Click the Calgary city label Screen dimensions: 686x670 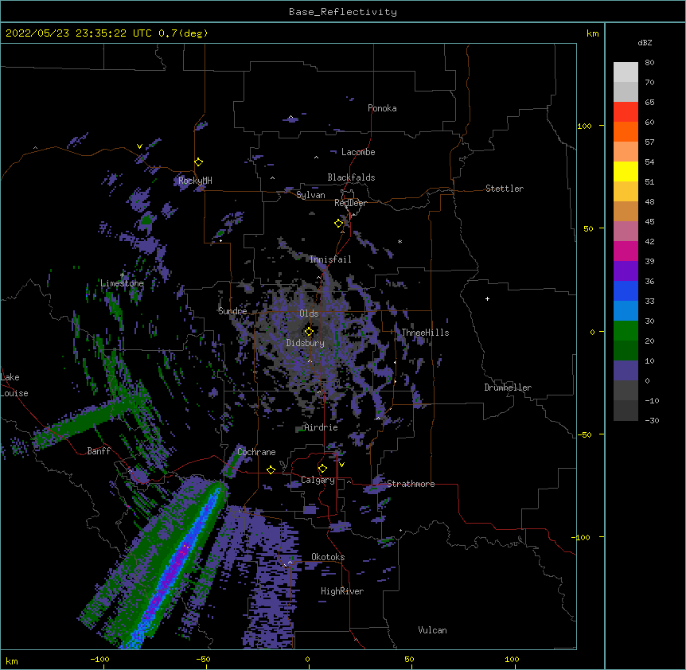318,480
